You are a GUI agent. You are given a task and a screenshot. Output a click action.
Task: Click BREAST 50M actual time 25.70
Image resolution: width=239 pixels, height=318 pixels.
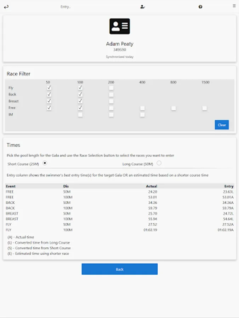[152, 213]
